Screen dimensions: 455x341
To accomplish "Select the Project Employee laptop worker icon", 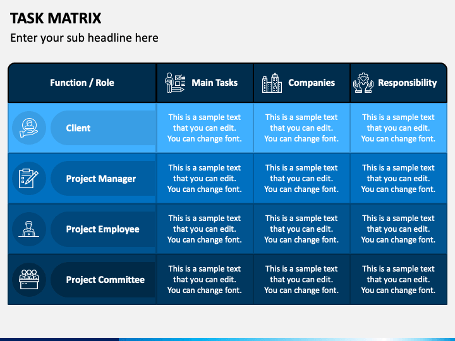I will coord(28,229).
